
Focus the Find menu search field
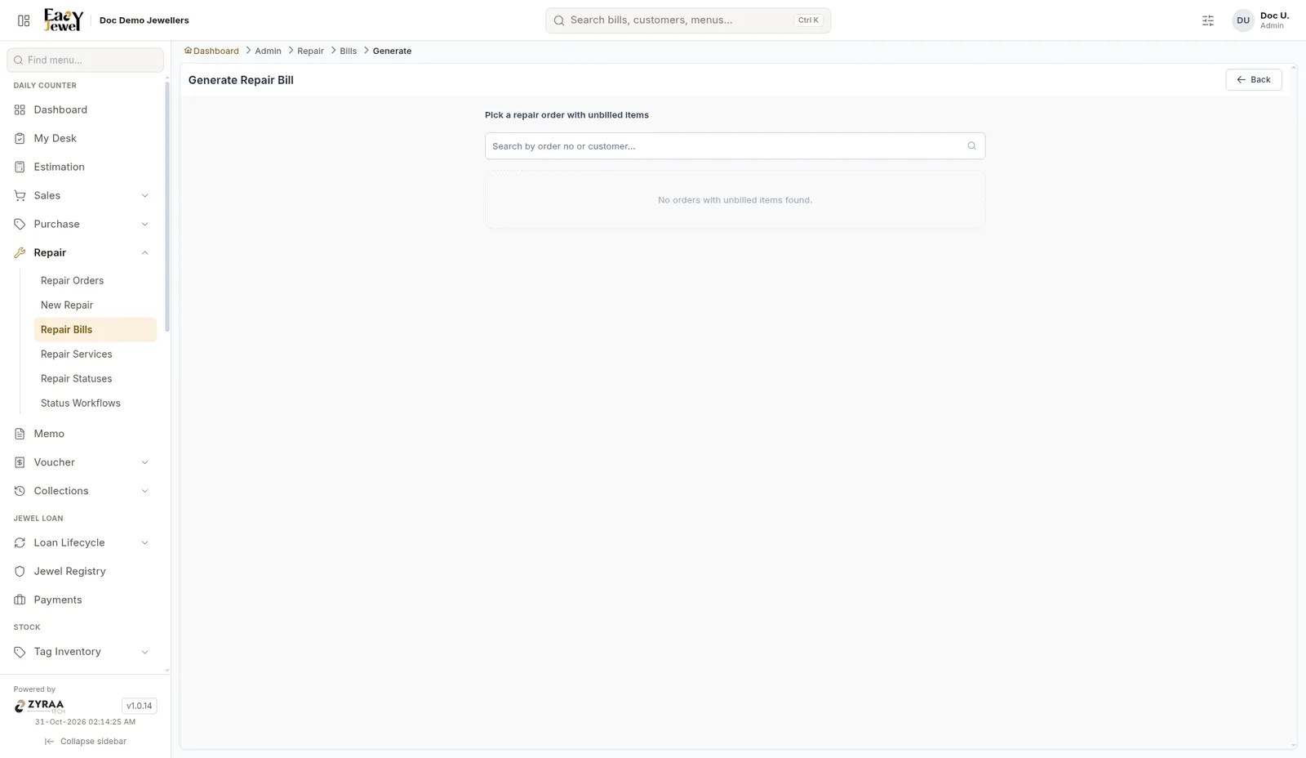pos(85,60)
